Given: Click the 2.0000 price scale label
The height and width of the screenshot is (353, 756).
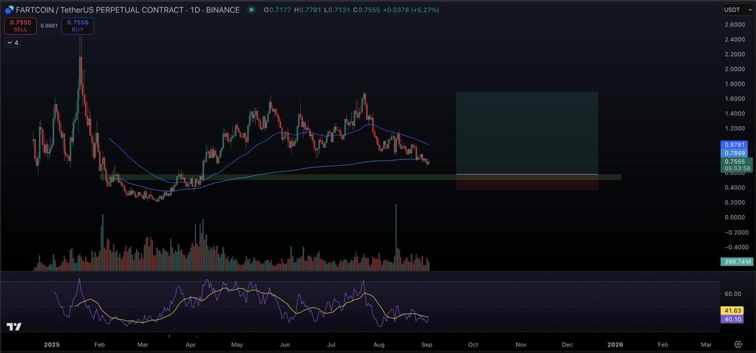Looking at the screenshot, I should 735,69.
